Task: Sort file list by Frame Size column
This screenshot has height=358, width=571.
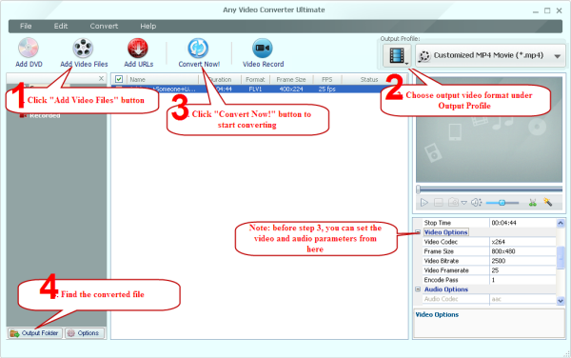Action: [x=291, y=79]
